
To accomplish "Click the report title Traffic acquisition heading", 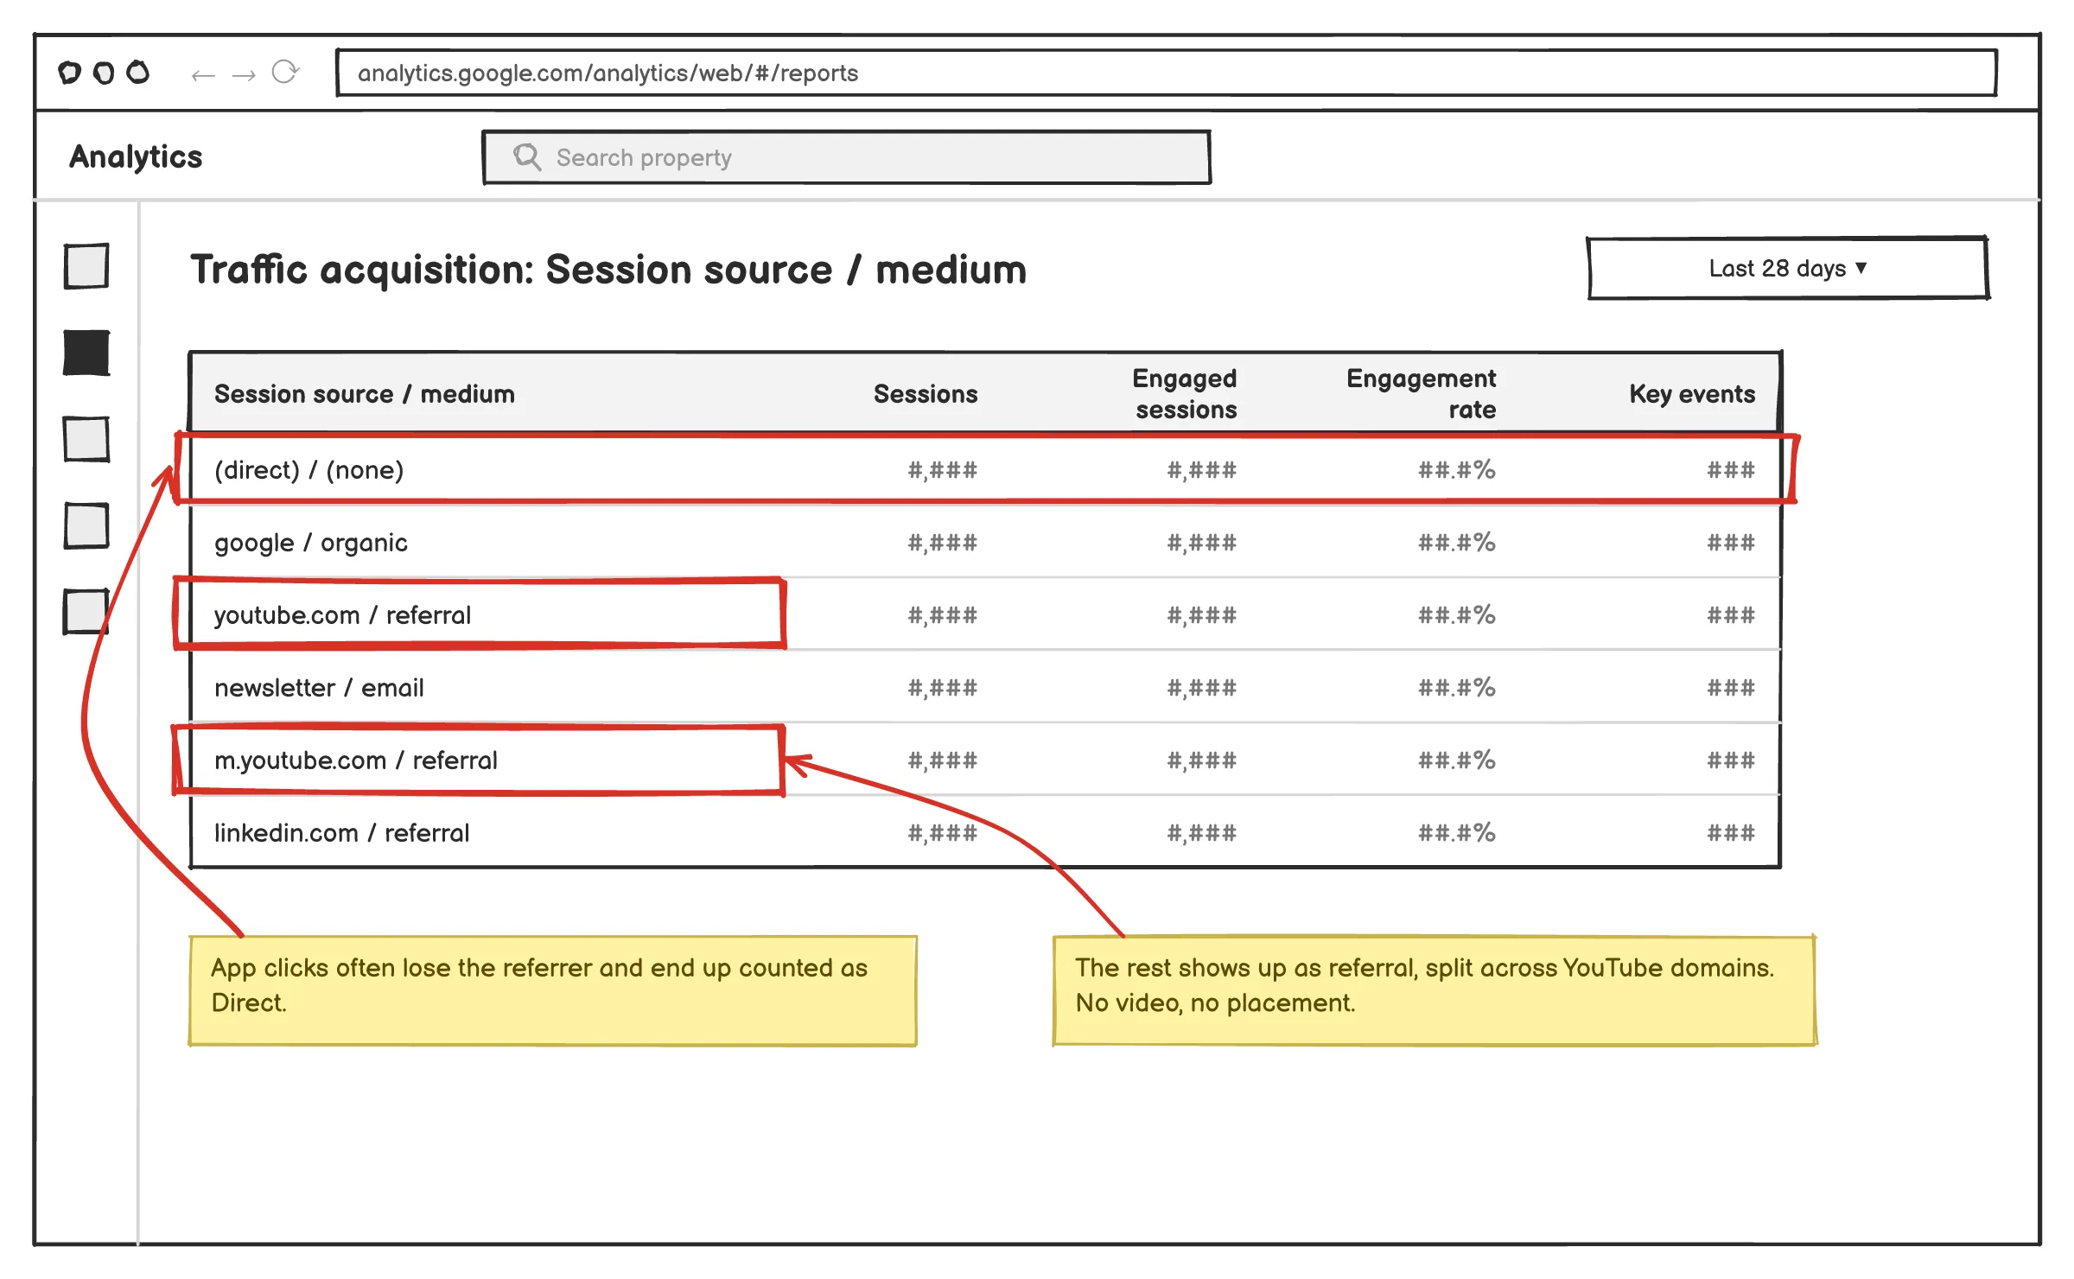I will (608, 270).
